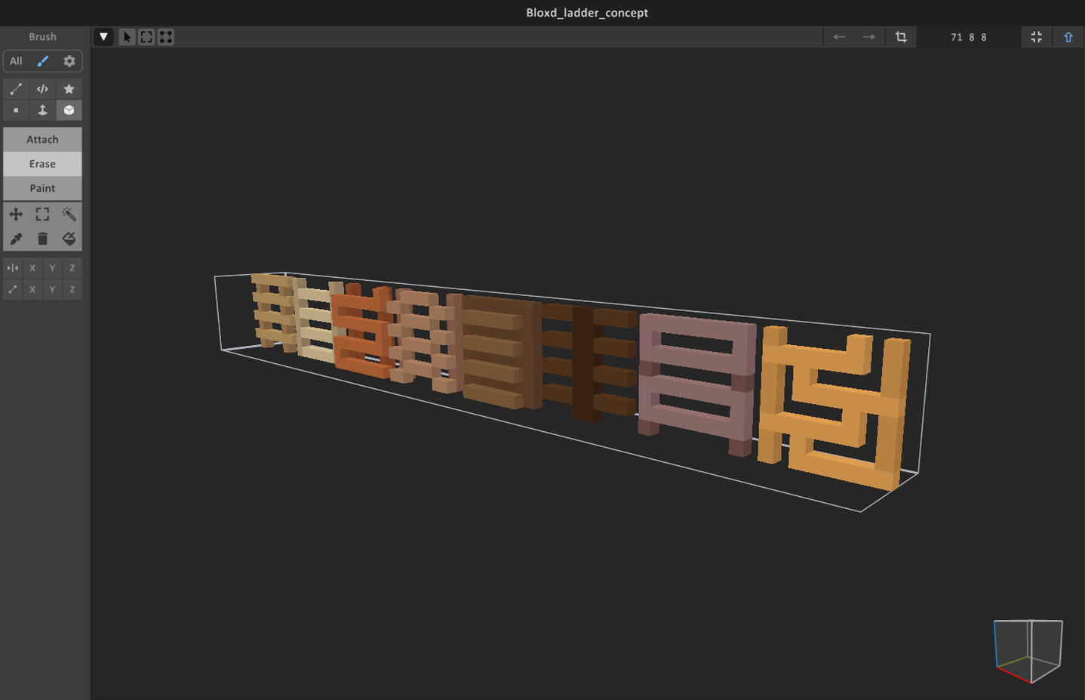
Task: Select the magic wand selection tool
Action: pos(69,214)
